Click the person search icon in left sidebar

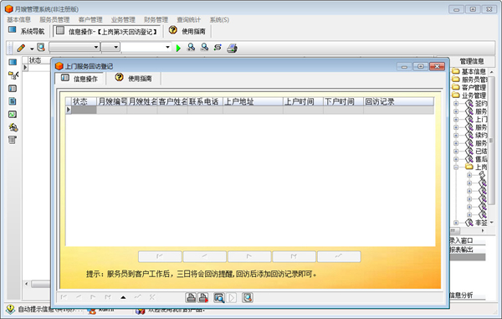13,127
